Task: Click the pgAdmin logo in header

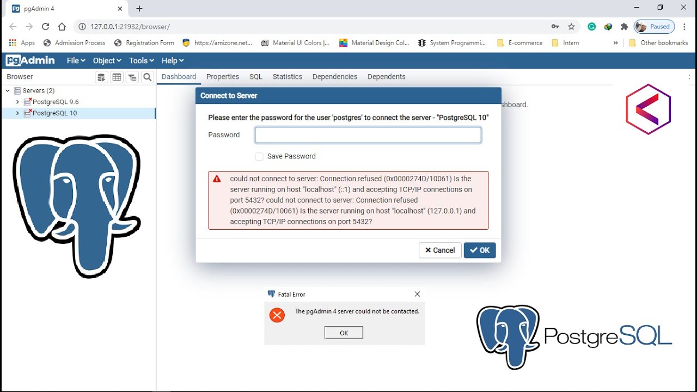Action: click(30, 60)
